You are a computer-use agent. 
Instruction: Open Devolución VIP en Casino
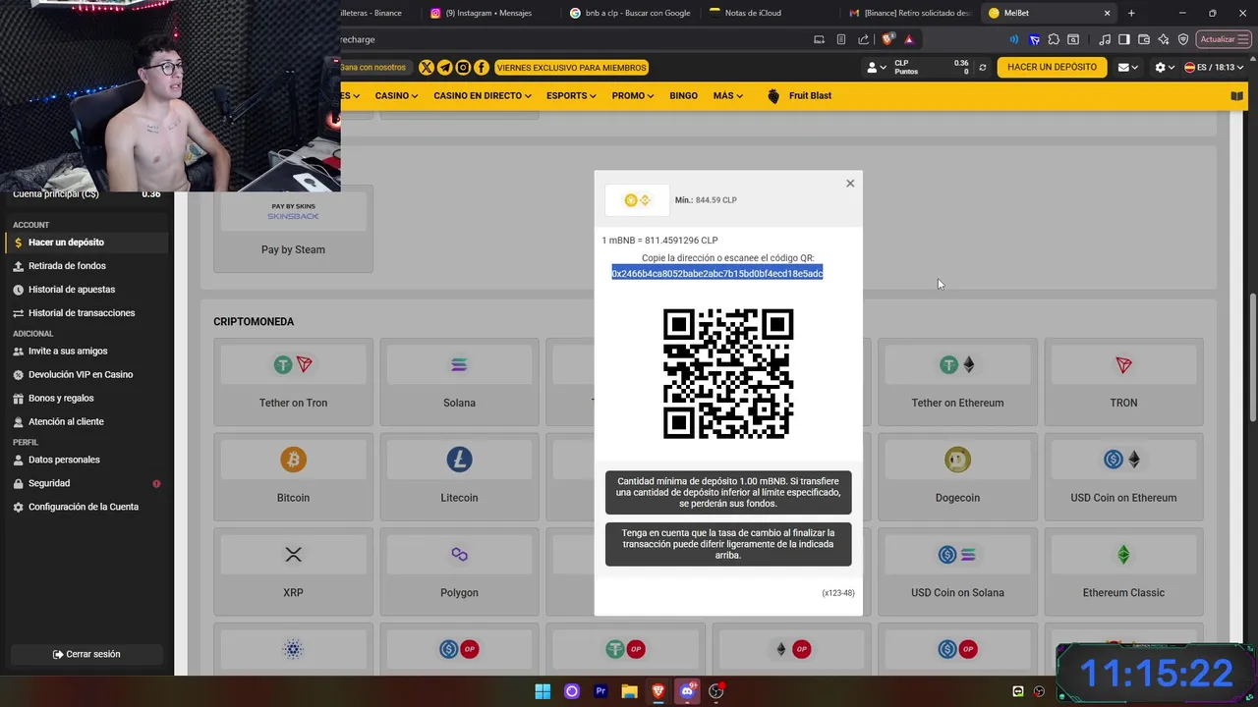(x=86, y=374)
